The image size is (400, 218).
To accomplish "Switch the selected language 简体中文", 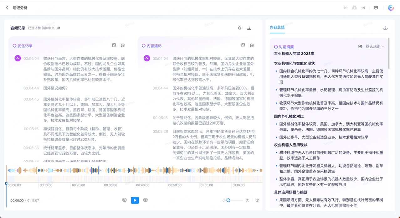I will (x=59, y=28).
